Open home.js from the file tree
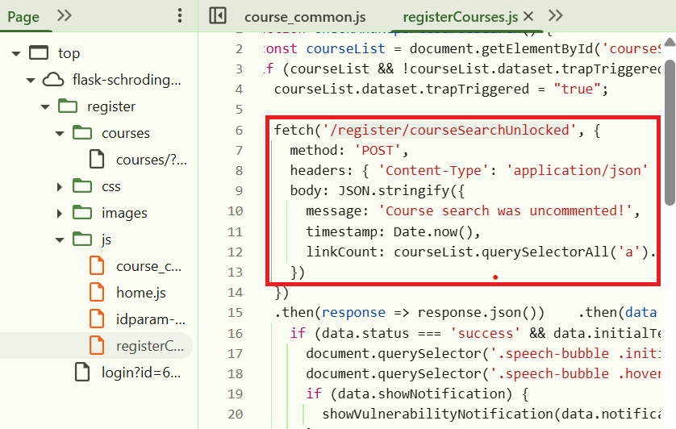Viewport: 676px width, 429px height. pyautogui.click(x=141, y=293)
